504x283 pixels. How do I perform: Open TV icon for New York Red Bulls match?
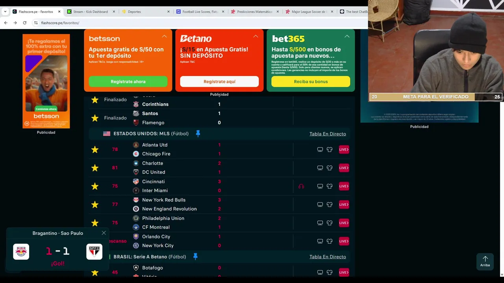[x=320, y=204]
